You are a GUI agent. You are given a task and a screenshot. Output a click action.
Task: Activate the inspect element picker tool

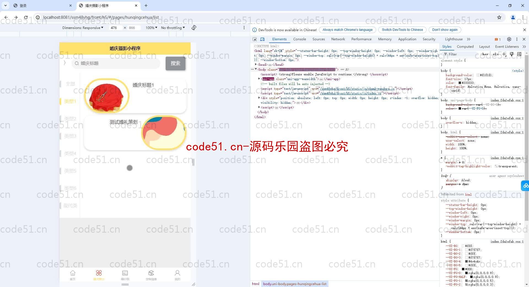pos(255,39)
